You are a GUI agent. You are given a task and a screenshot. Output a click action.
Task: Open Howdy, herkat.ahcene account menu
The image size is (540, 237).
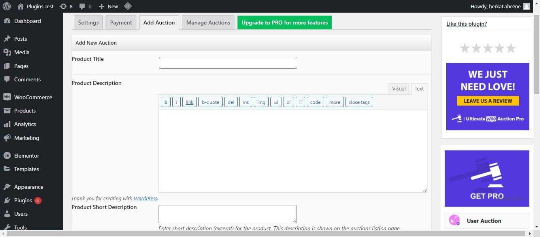tap(500, 6)
